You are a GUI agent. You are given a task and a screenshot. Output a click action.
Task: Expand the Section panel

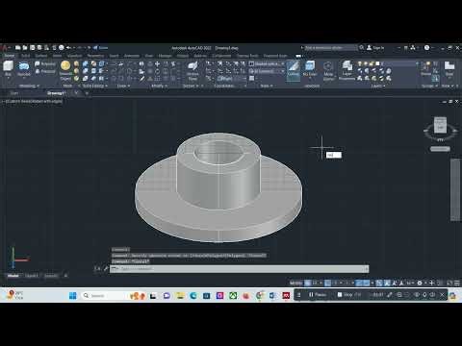tap(191, 86)
